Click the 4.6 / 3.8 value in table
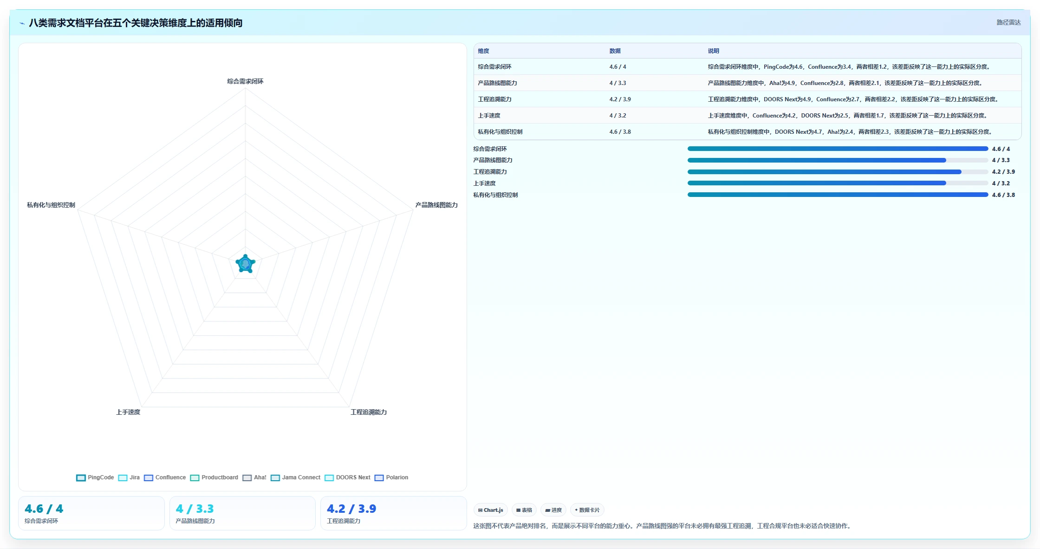The width and height of the screenshot is (1040, 549). point(620,132)
